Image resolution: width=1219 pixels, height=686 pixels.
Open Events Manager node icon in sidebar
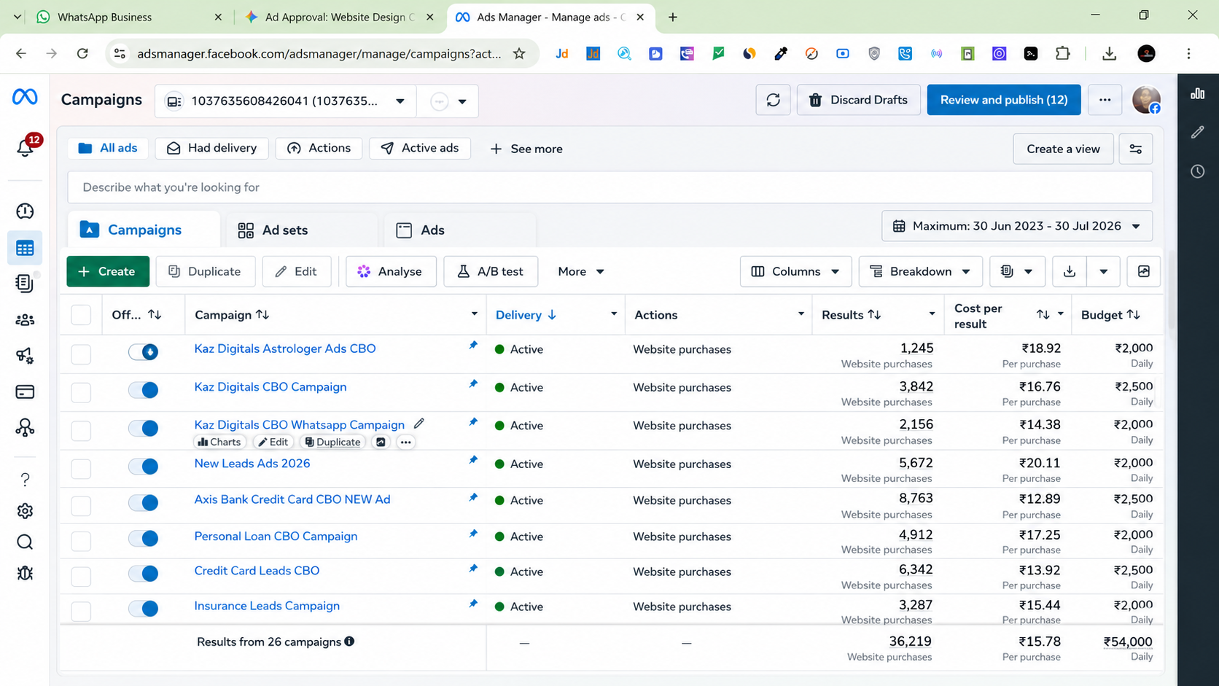pyautogui.click(x=25, y=428)
